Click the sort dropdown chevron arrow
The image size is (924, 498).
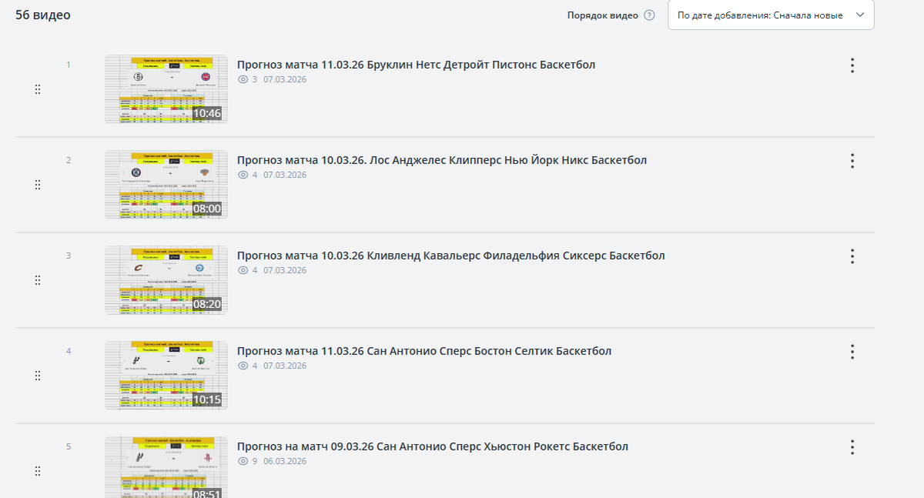pyautogui.click(x=860, y=15)
